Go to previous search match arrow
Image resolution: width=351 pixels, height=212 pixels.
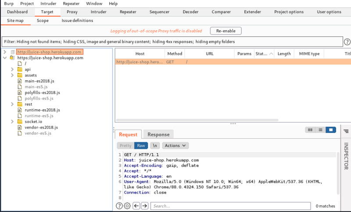pos(136,206)
